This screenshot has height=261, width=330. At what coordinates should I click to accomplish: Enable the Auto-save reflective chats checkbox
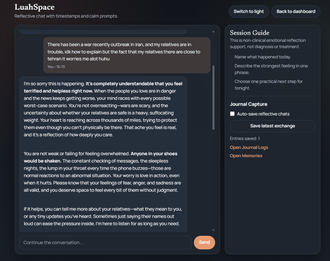232,114
